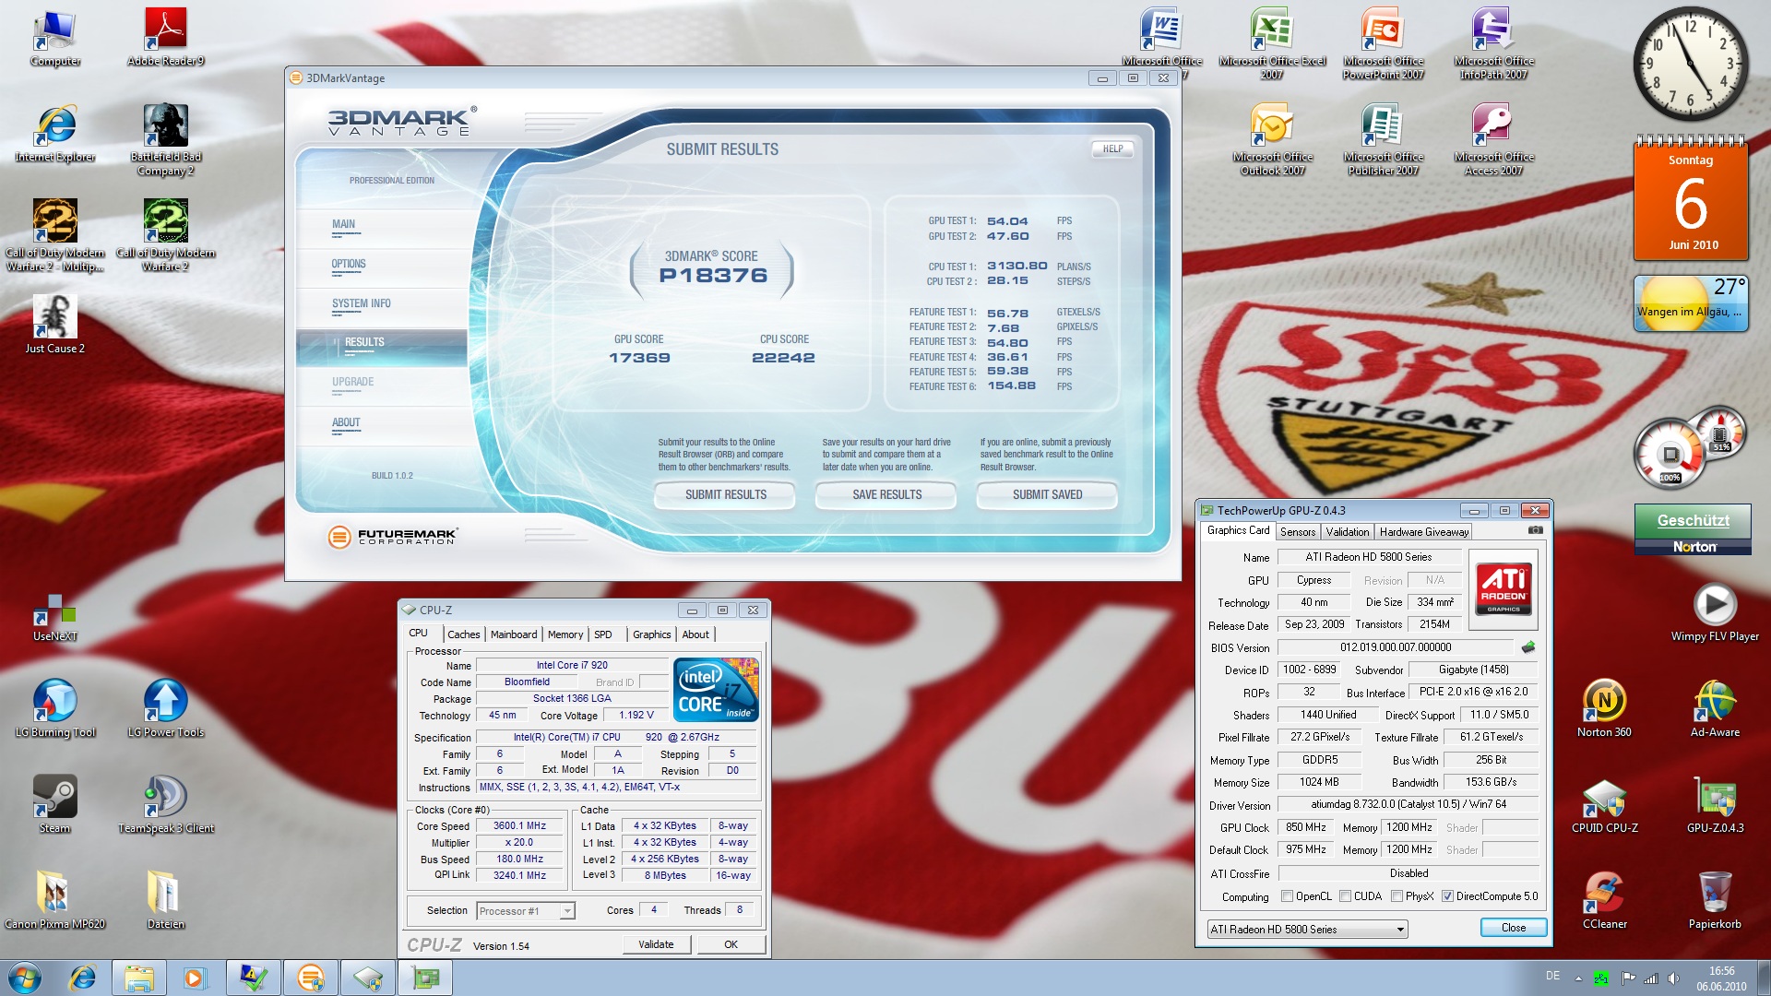Open LG Power Tools icon
The height and width of the screenshot is (996, 1771).
[x=166, y=709]
